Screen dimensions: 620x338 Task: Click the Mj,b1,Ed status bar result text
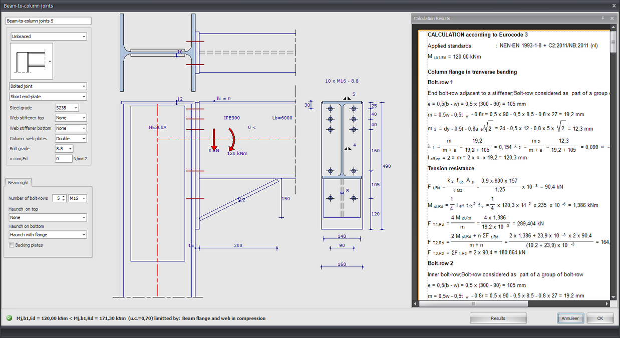click(141, 318)
